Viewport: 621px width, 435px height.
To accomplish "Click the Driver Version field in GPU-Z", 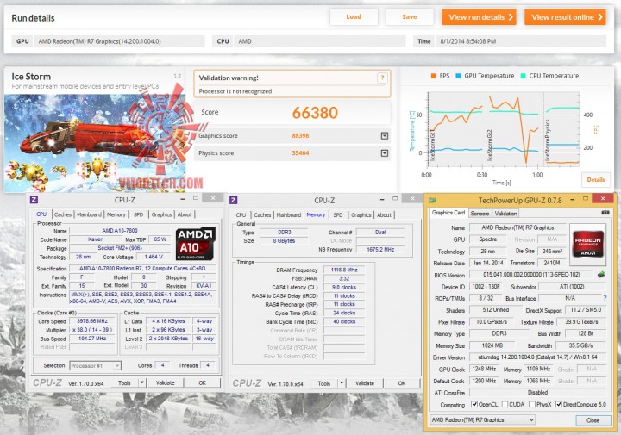I will pyautogui.click(x=538, y=357).
